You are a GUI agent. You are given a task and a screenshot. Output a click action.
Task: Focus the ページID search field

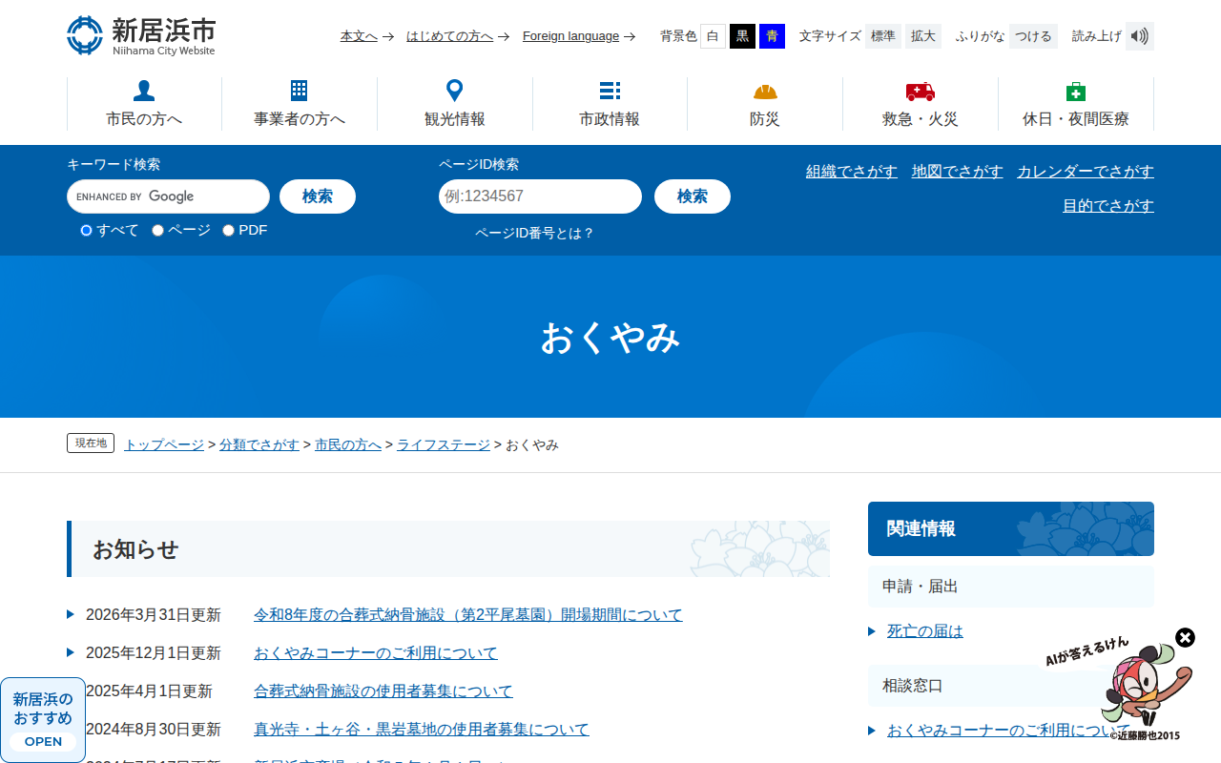(540, 196)
